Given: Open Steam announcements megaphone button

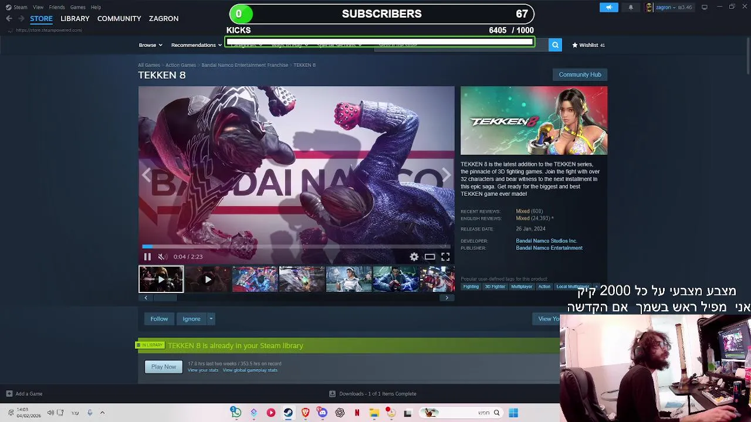Looking at the screenshot, I should pos(609,7).
